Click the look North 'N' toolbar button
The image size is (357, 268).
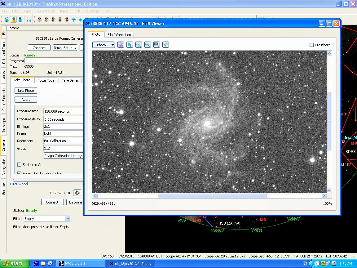(40, 20)
